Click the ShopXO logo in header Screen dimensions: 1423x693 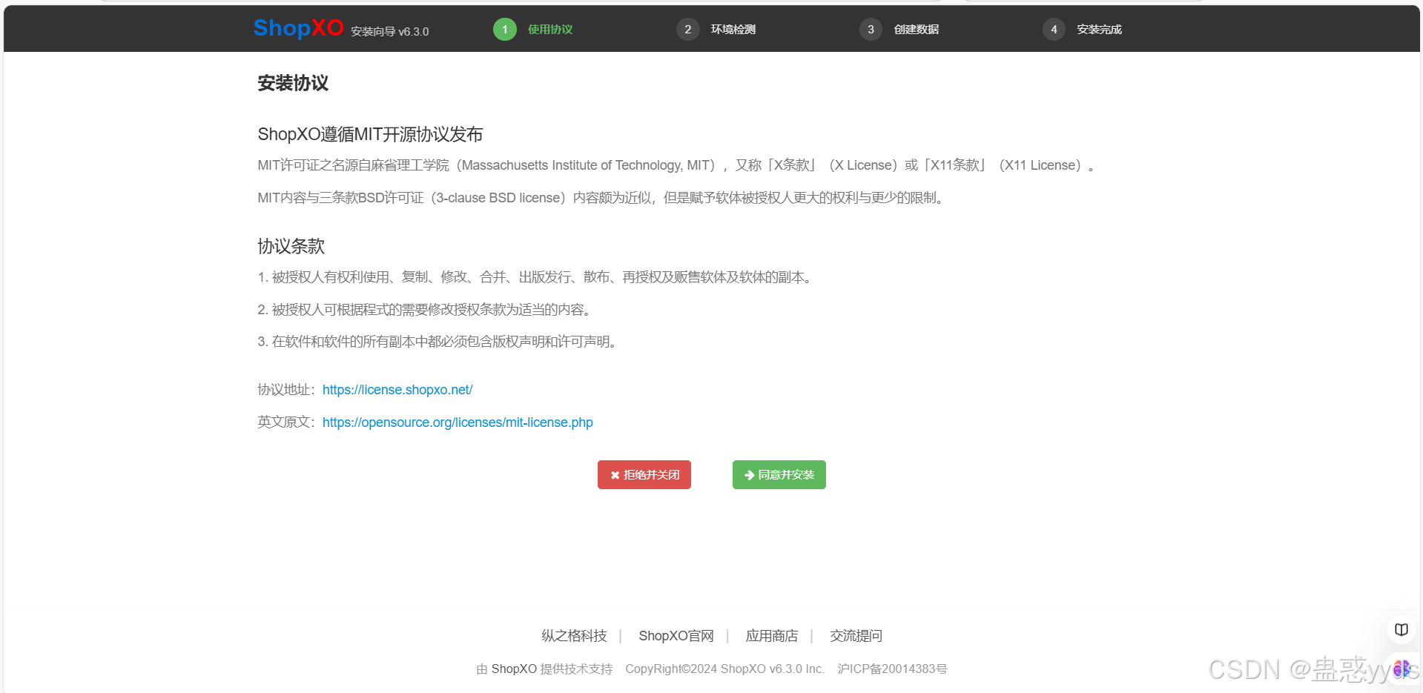point(298,28)
